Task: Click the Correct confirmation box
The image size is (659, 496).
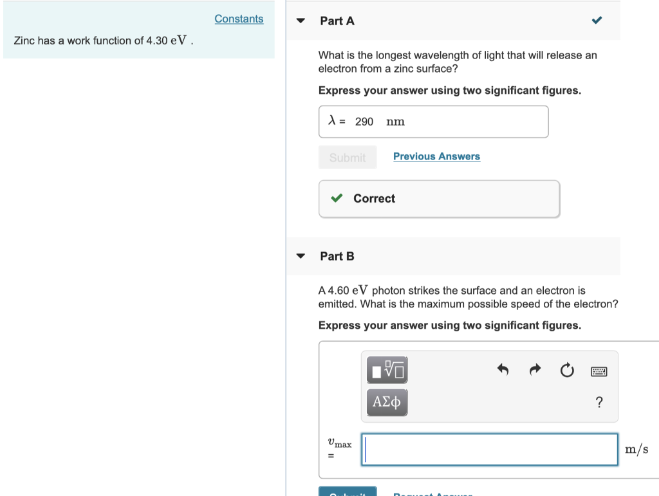Action: 439,198
